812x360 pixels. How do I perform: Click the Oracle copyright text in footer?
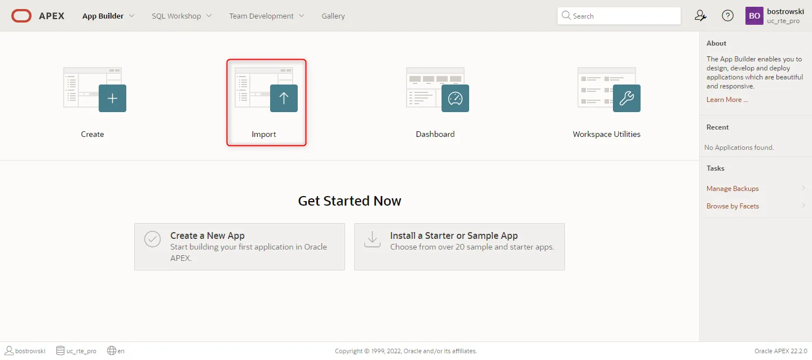click(x=406, y=351)
